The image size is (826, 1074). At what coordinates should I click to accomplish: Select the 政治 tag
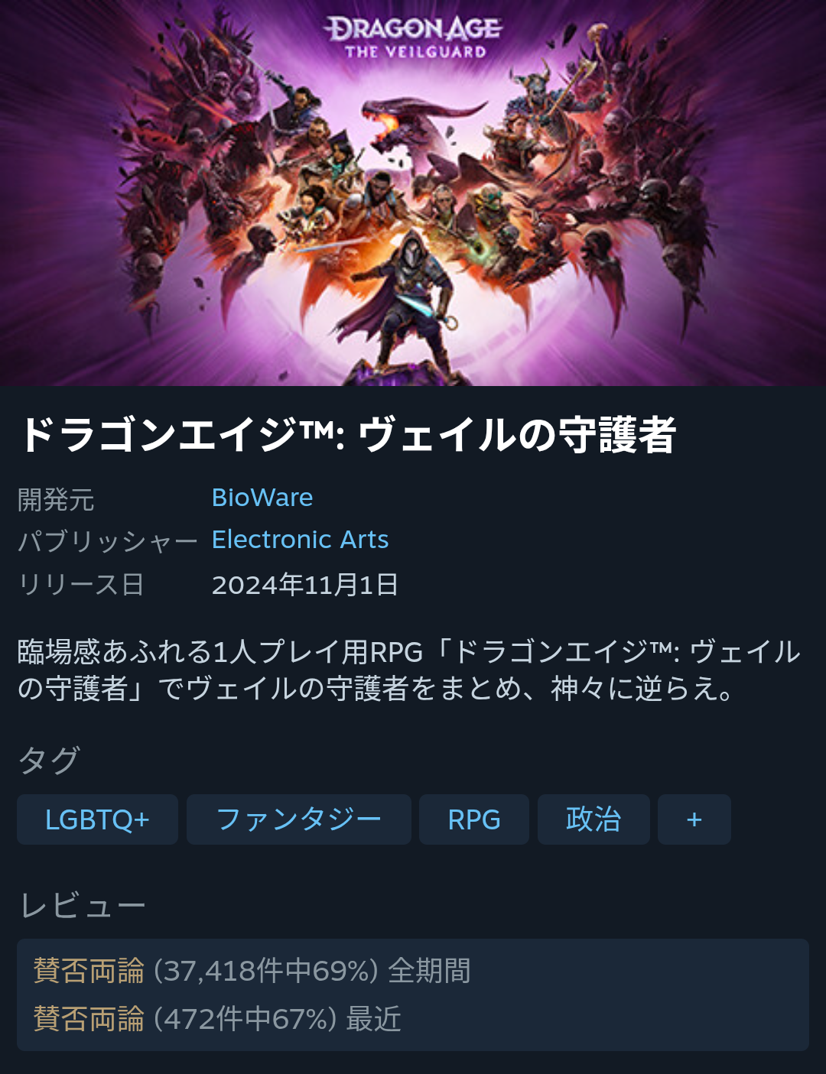tap(593, 819)
